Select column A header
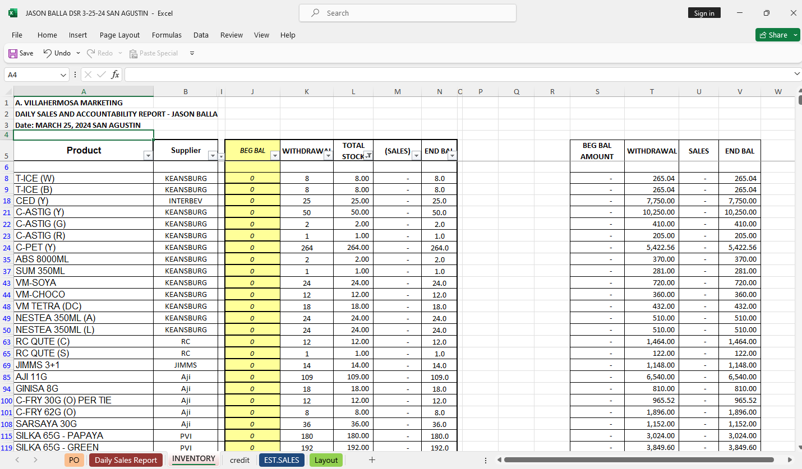802x469 pixels. pos(84,91)
